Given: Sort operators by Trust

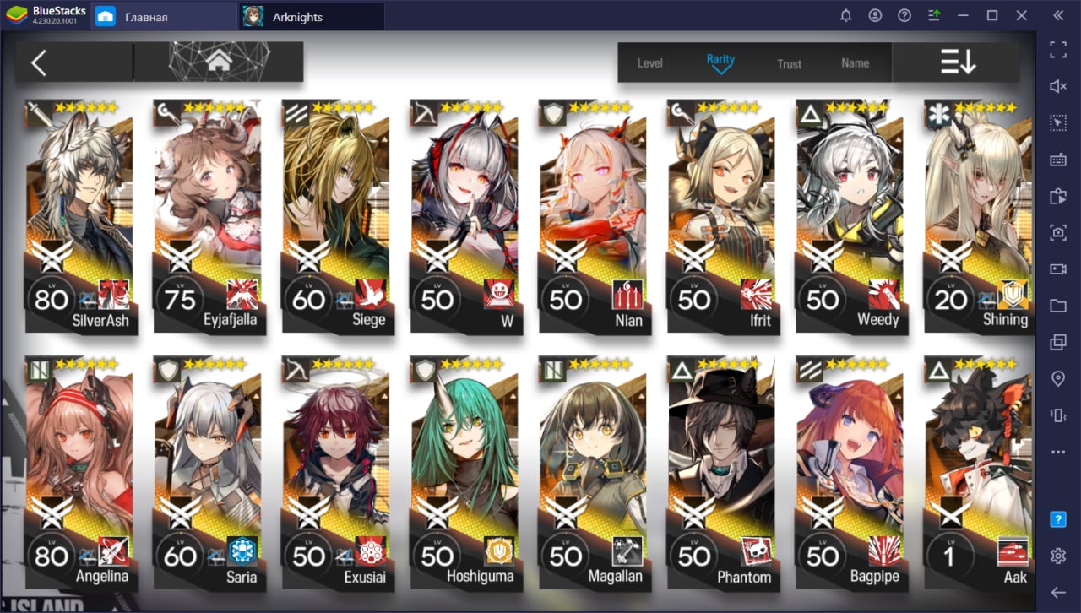Looking at the screenshot, I should click(x=789, y=64).
